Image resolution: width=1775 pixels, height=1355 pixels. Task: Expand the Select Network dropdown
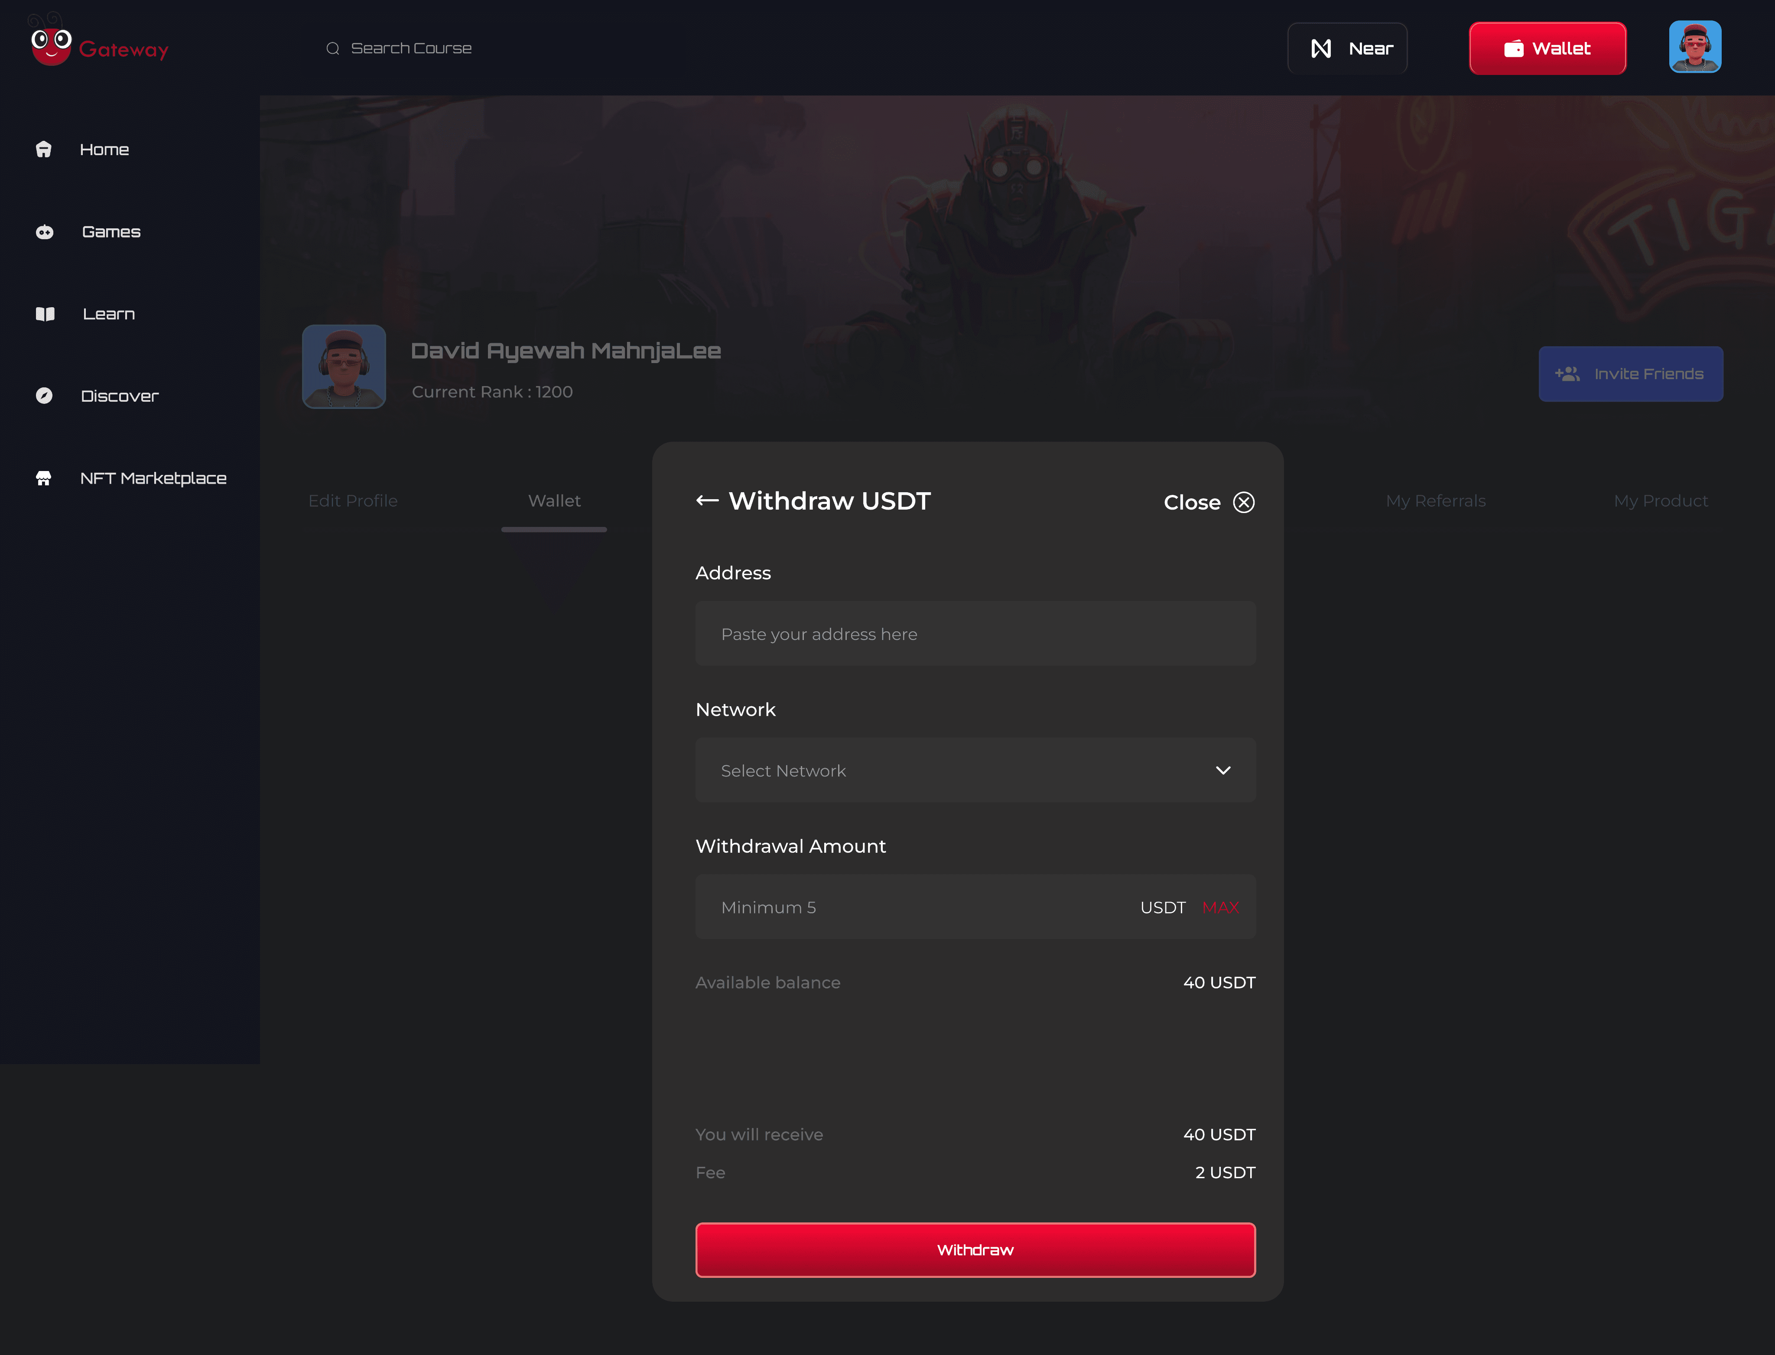point(975,770)
